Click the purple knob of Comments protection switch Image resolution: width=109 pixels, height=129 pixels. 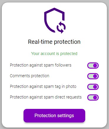point(95,76)
